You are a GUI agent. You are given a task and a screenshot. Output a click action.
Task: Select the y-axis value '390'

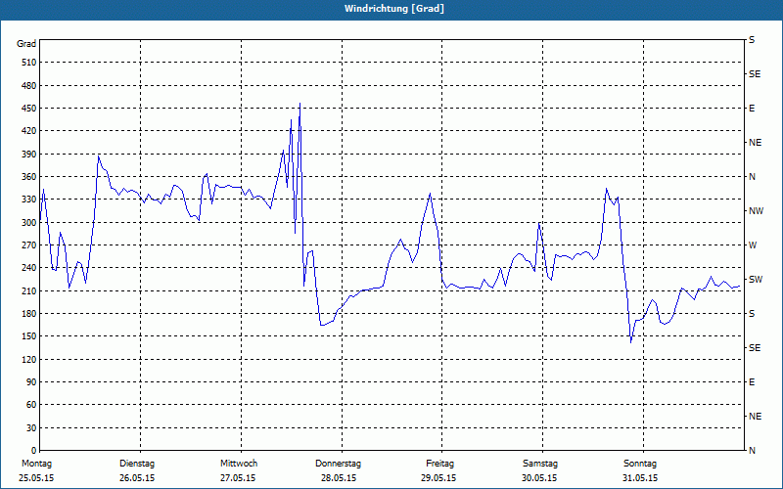click(x=29, y=154)
